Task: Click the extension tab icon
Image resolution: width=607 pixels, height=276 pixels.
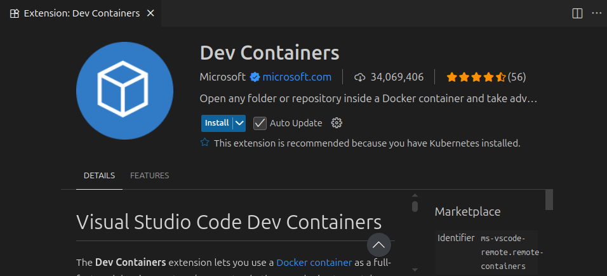Action: (15, 13)
